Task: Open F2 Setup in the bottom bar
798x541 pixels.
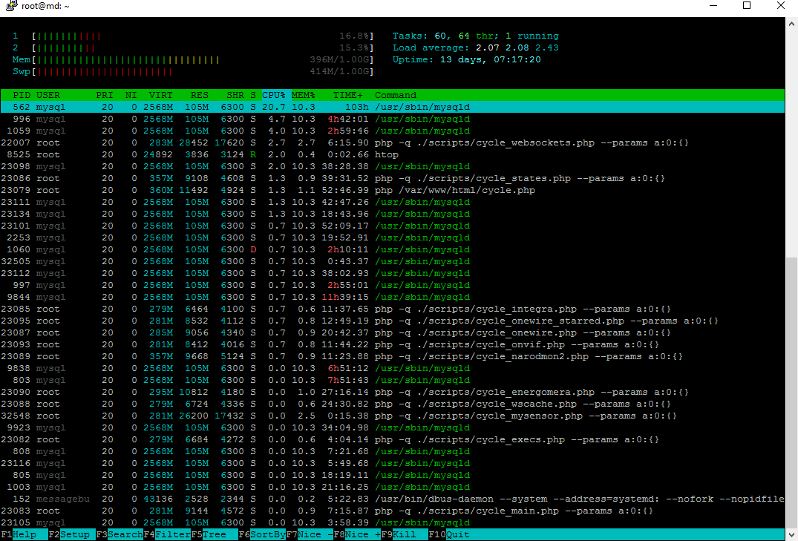Action: 72,534
